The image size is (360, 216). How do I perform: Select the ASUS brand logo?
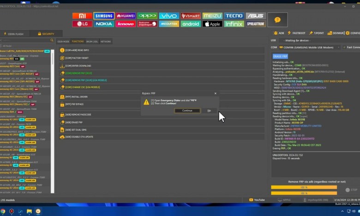click(x=256, y=16)
